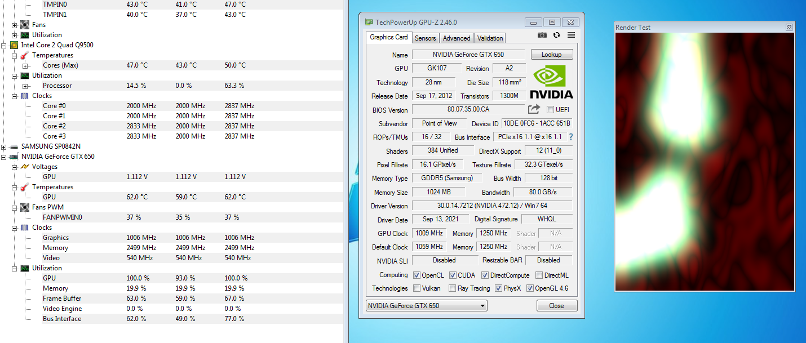Select the Core #0 clock row

[x=171, y=106]
